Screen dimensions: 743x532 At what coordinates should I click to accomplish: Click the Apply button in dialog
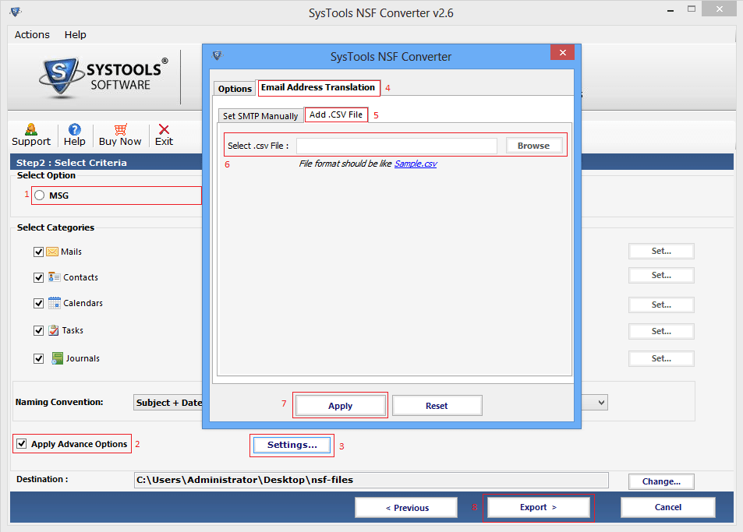(340, 406)
